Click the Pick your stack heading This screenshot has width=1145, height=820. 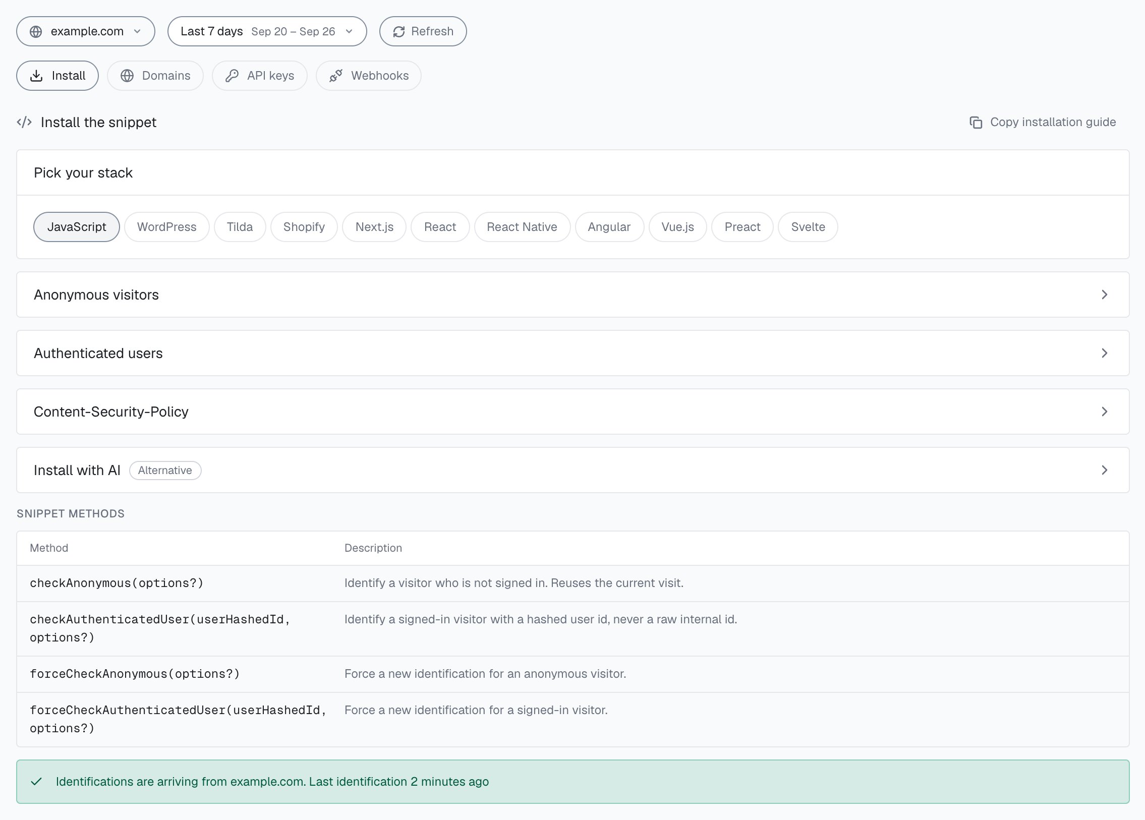pyautogui.click(x=83, y=173)
